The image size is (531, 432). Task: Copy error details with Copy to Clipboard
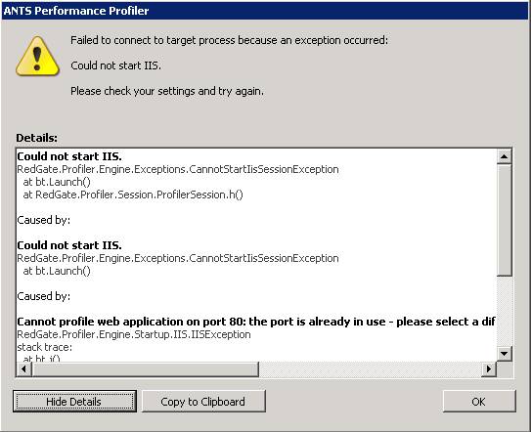(203, 401)
